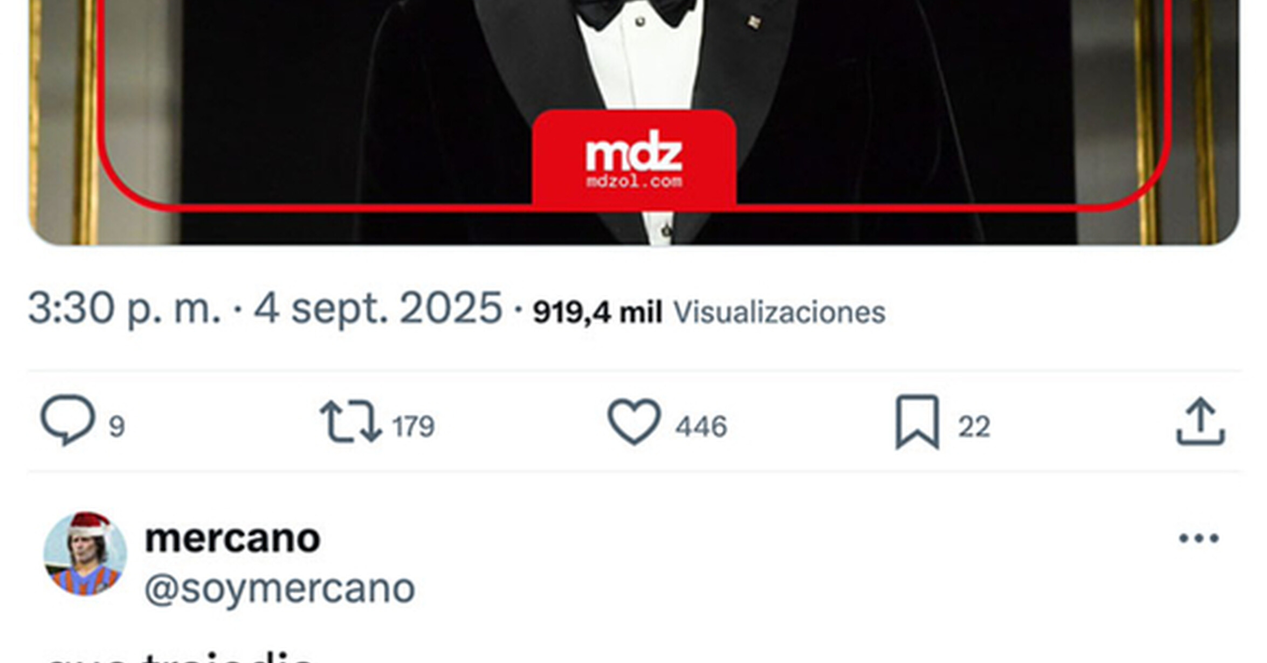Screen dimensions: 1267x663
Task: Open the mercano display name link
Action: [233, 538]
